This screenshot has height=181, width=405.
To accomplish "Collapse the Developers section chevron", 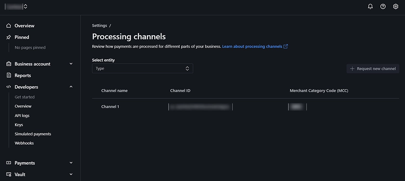I will [71, 87].
